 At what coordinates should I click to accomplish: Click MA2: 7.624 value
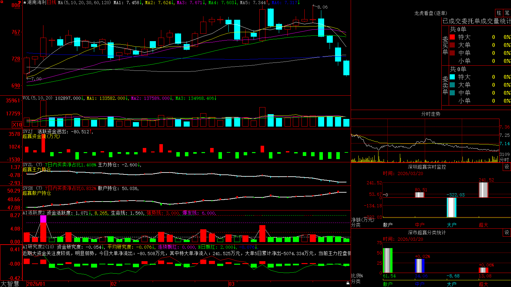[159, 3]
